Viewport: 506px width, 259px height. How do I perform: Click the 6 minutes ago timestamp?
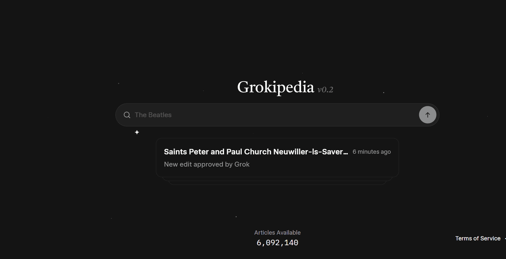371,151
